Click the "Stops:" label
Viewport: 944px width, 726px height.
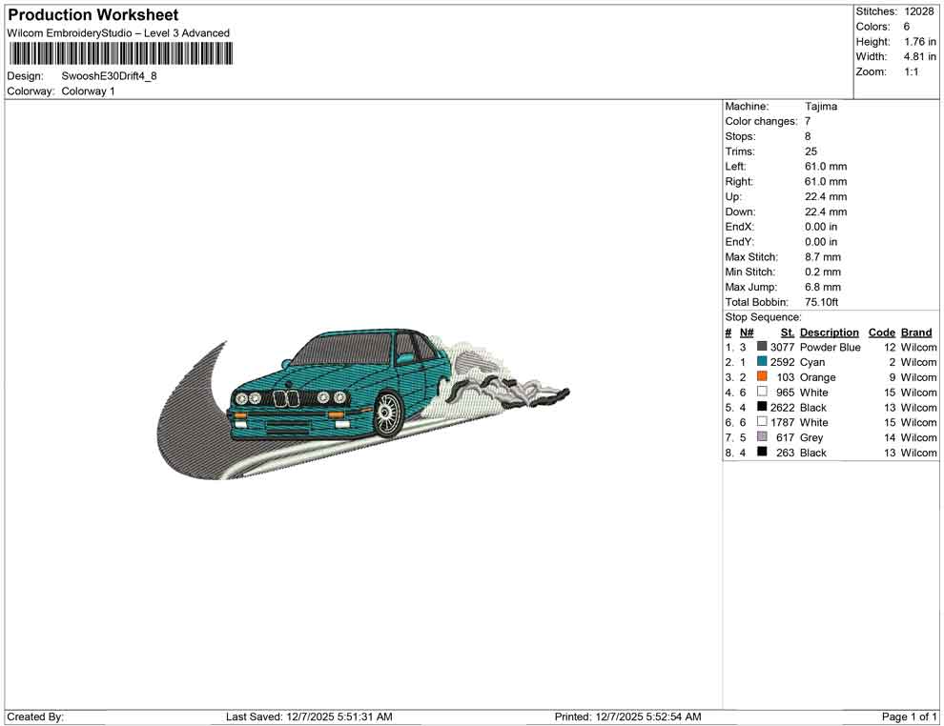pos(741,136)
